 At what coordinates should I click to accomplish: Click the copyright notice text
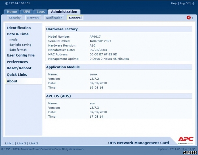(43, 149)
